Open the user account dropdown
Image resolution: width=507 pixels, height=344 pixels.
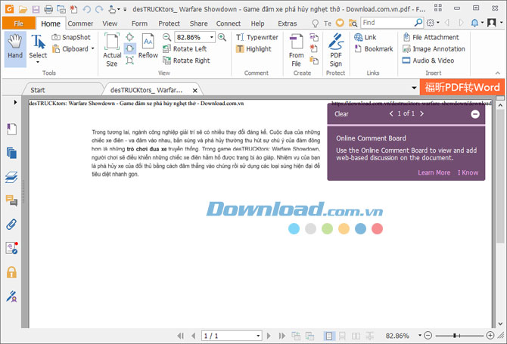click(495, 23)
